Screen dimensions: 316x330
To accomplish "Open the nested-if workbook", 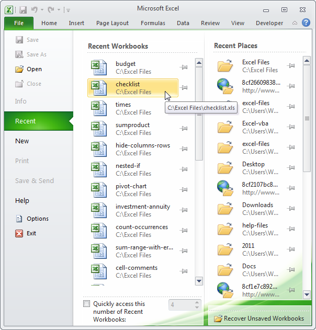I will (133, 169).
